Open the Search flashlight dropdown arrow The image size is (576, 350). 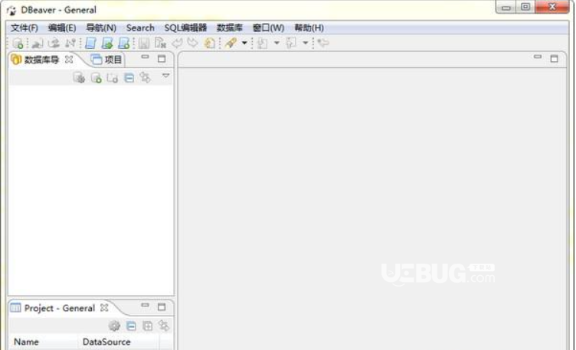(x=244, y=43)
